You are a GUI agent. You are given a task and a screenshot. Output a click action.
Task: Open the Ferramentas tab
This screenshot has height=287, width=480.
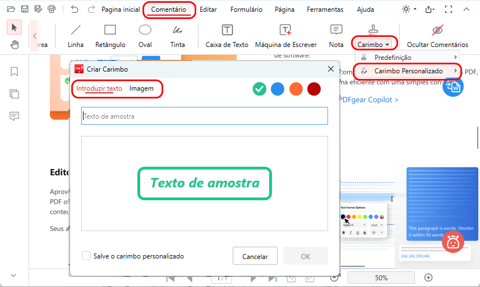coord(325,10)
